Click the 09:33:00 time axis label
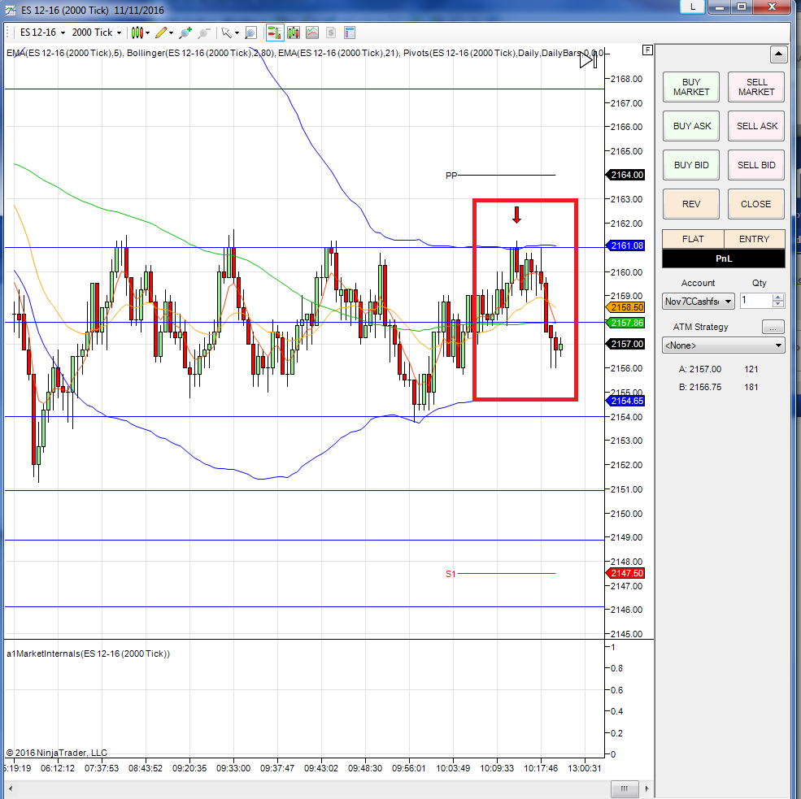 (233, 768)
